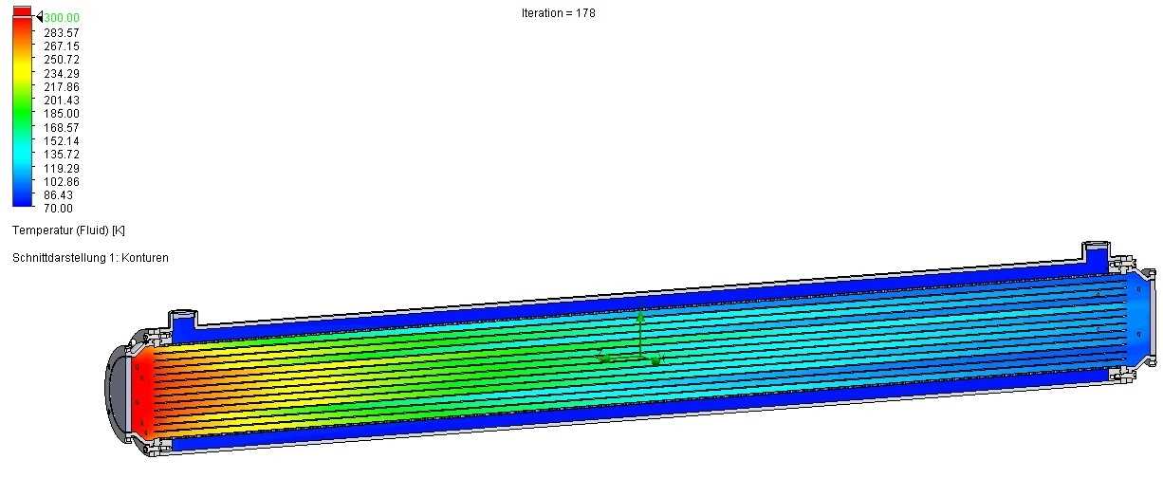Click the 'Iteration = 178' label
Viewport: 1163px width, 478px height.
559,13
